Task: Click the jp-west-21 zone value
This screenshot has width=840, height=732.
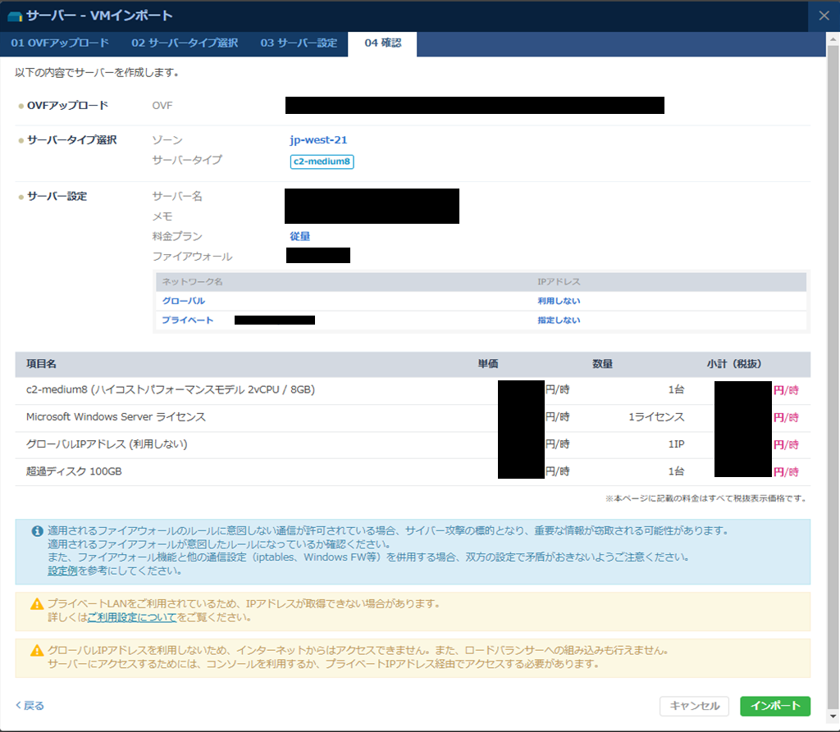Action: 318,140
